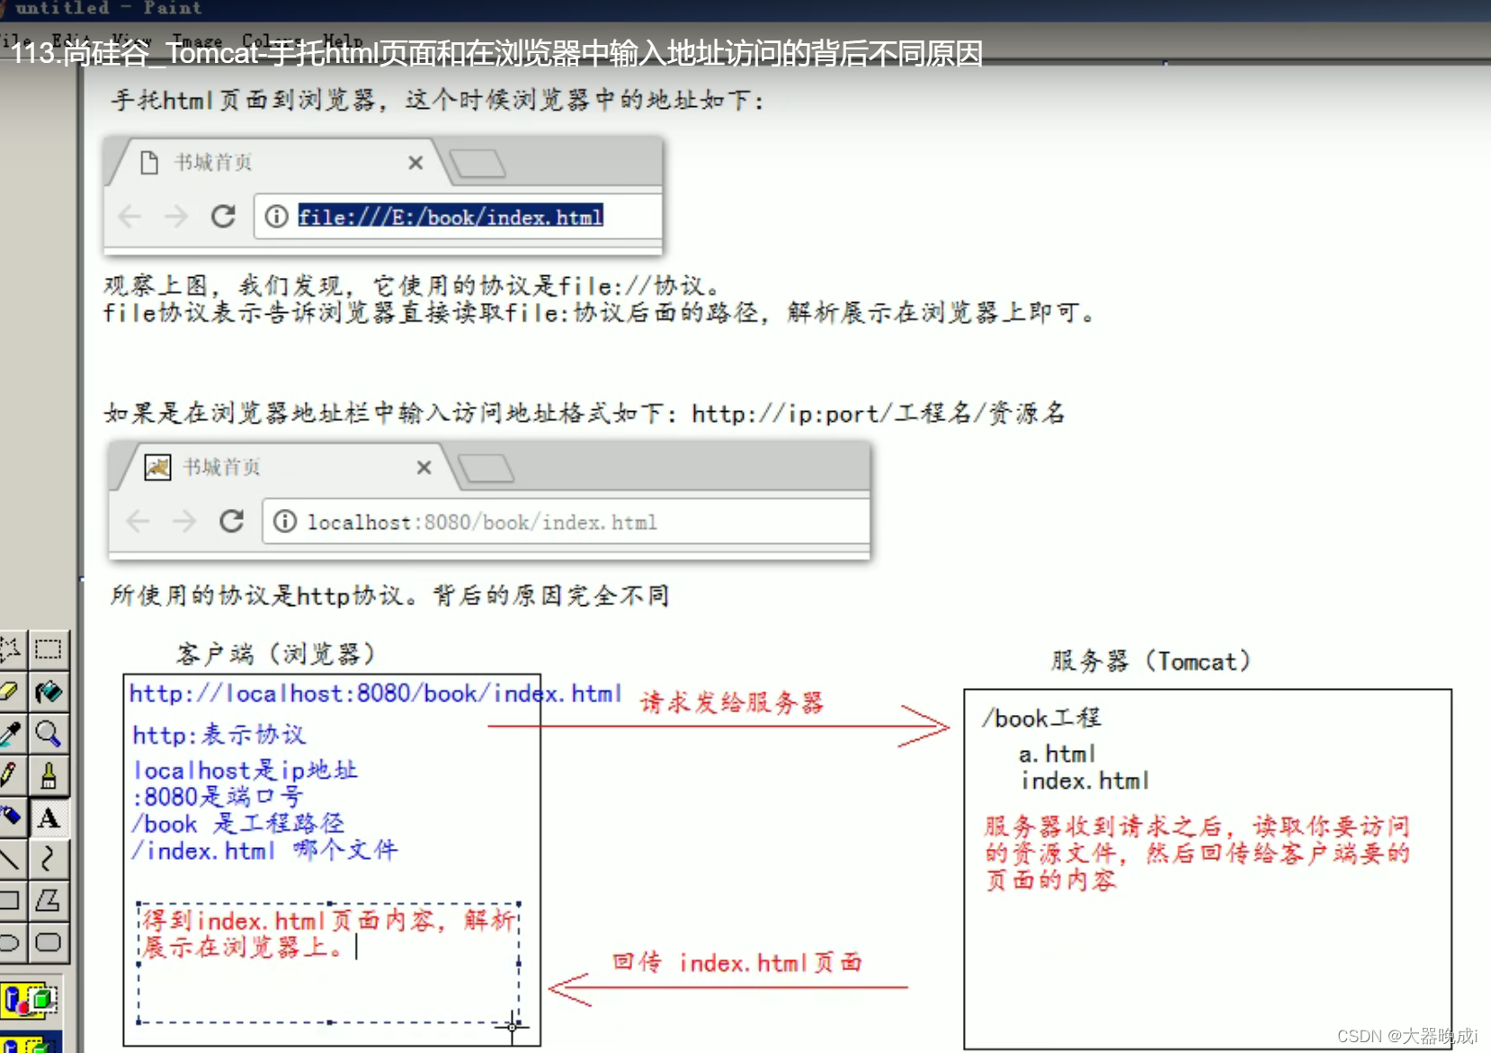
Task: Click the reload icon beside the localhost:8080 address
Action: pyautogui.click(x=232, y=522)
